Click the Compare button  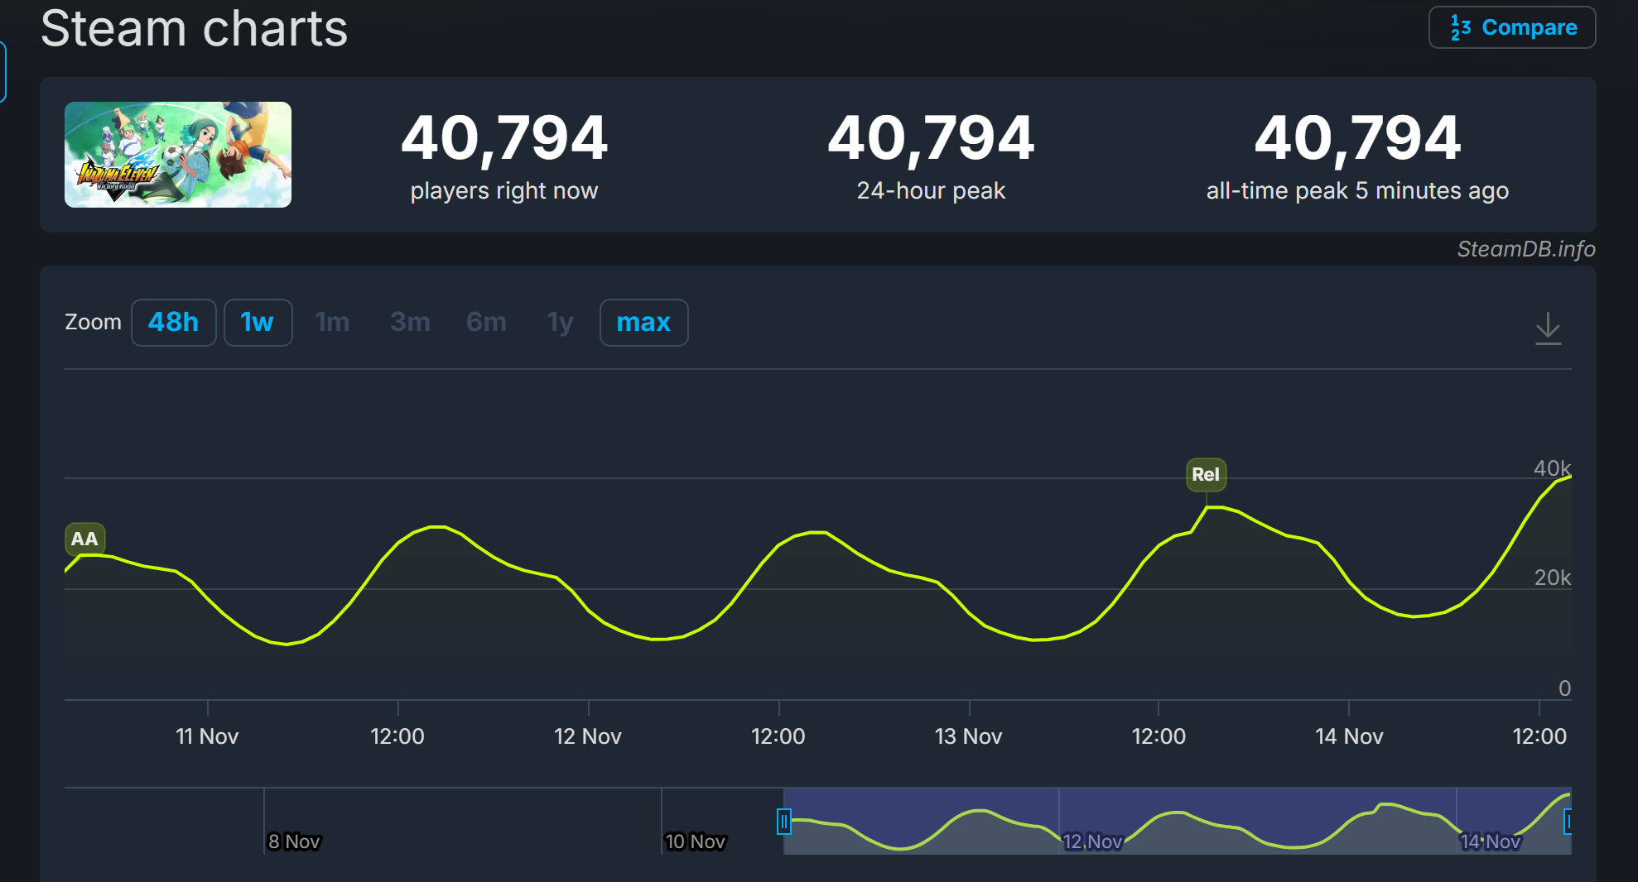point(1512,27)
